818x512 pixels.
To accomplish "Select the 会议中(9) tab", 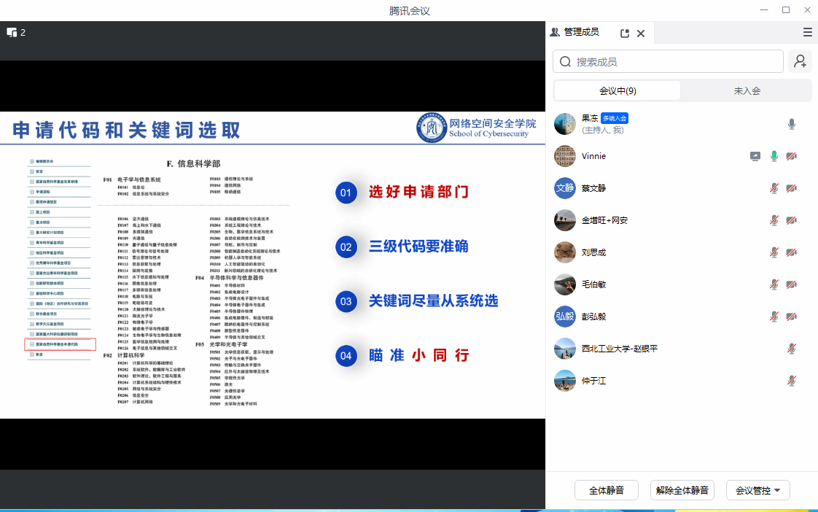I will [x=618, y=90].
